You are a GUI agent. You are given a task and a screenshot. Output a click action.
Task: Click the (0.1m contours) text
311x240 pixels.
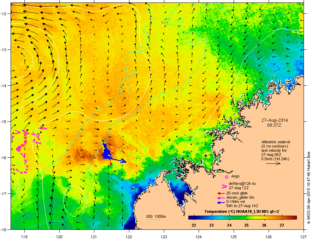(x=275, y=146)
